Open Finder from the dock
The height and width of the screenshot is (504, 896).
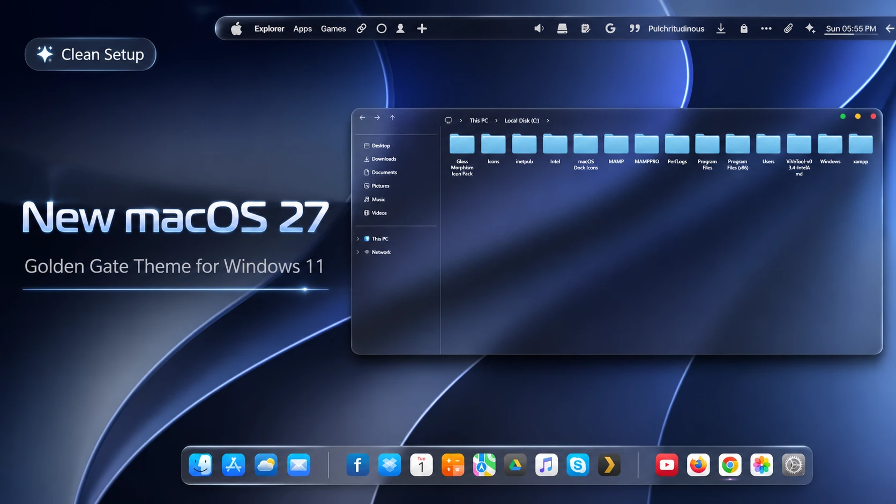tap(201, 465)
